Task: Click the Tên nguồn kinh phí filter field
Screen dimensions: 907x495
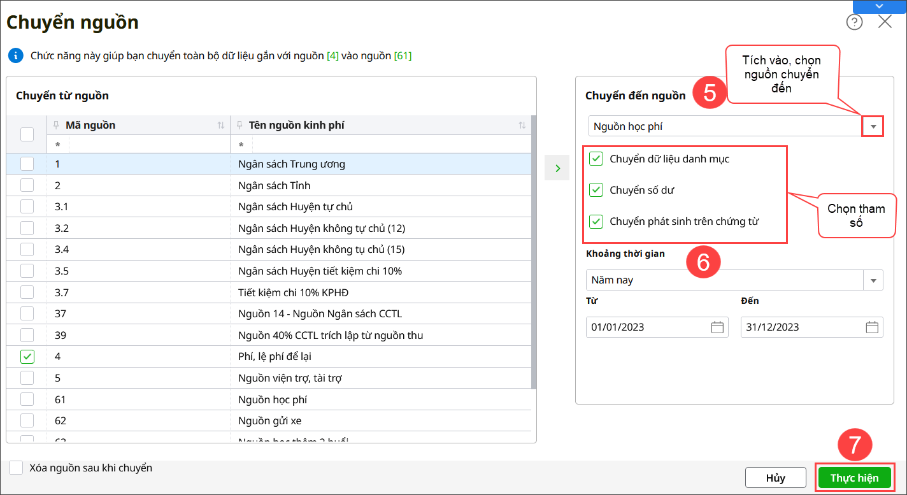Action: coord(382,145)
